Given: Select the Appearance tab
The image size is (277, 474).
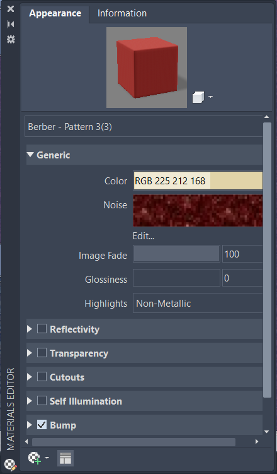Looking at the screenshot, I should pos(55,13).
